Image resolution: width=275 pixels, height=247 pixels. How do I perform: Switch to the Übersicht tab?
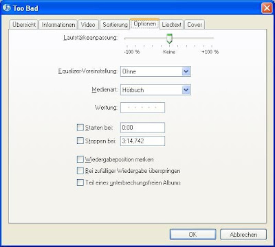pyautogui.click(x=24, y=25)
